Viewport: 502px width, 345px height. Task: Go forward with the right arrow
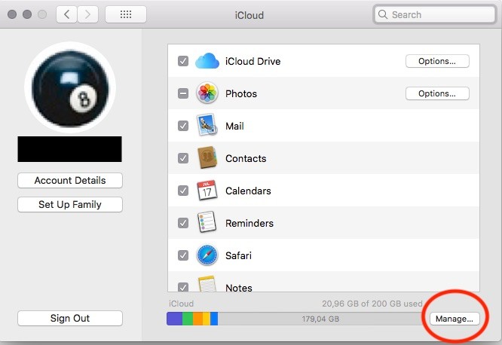coord(87,14)
